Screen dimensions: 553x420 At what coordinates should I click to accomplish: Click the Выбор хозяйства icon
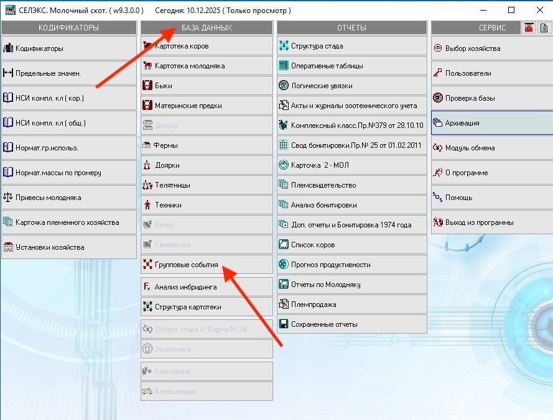click(x=438, y=48)
